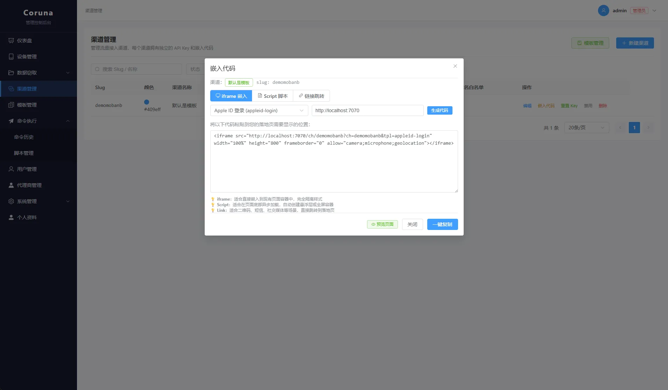This screenshot has width=668, height=390.
Task: Click the 设备管理 device icon in sidebar
Action: point(11,57)
